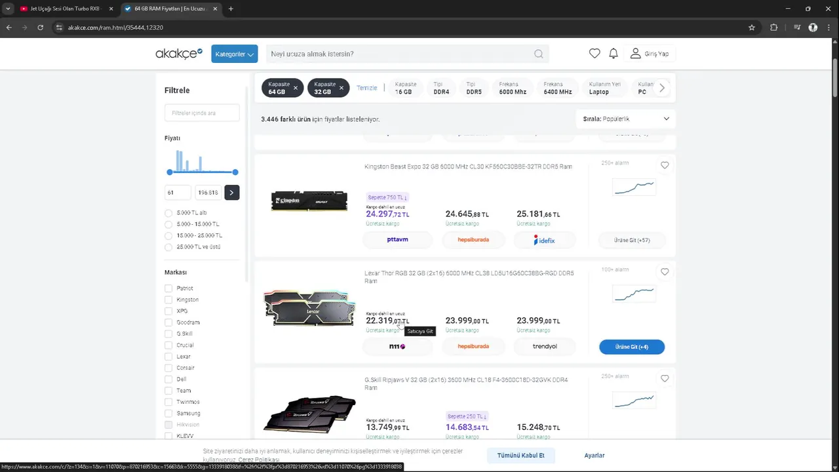Reload the page in browser toolbar
The image size is (839, 472).
click(41, 28)
